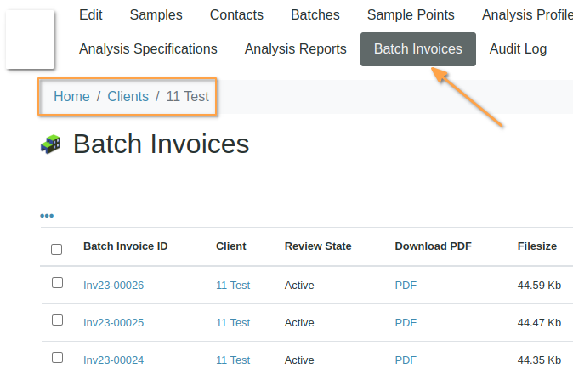Open the Analysis Specifications tab

(148, 48)
